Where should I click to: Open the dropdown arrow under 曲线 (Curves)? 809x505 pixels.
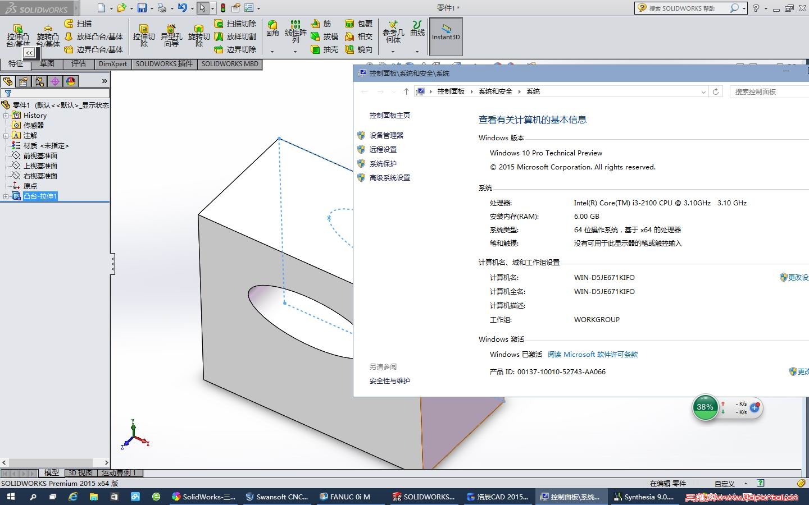pyautogui.click(x=417, y=52)
